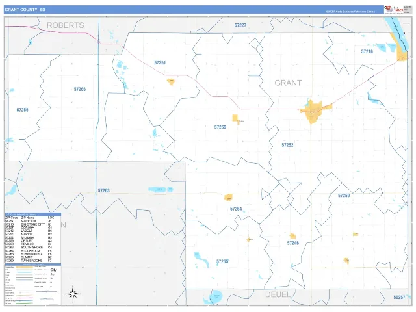Click ZIP label 57259 on map

pyautogui.click(x=344, y=196)
